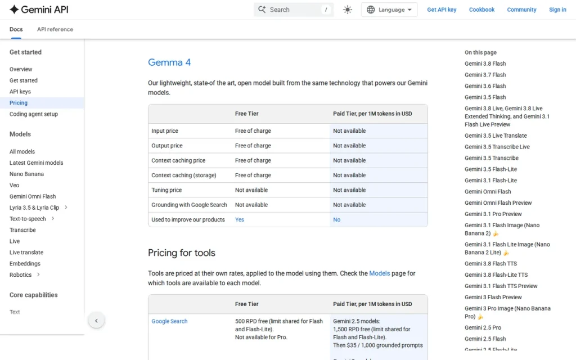Image resolution: width=576 pixels, height=360 pixels.
Task: Switch to the Docs tab
Action: [16, 29]
